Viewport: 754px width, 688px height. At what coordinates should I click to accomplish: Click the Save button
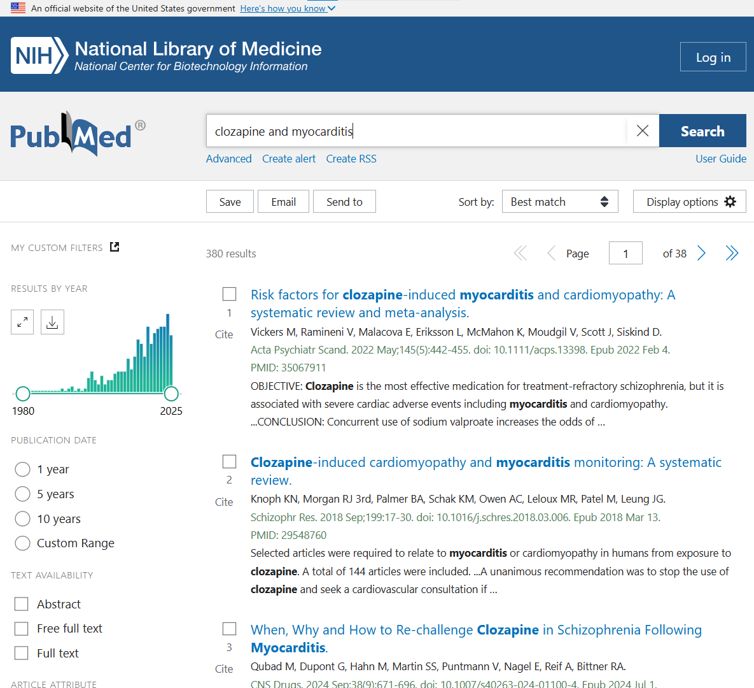click(230, 201)
